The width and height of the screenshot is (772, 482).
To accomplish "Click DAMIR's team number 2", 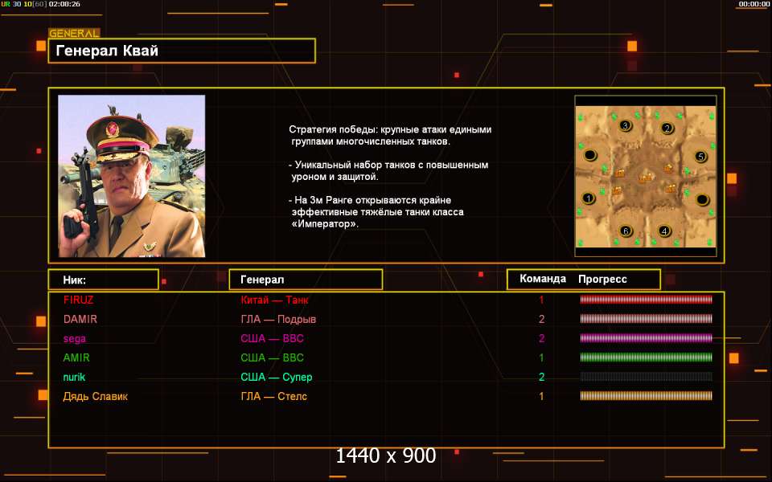I will click(x=541, y=319).
